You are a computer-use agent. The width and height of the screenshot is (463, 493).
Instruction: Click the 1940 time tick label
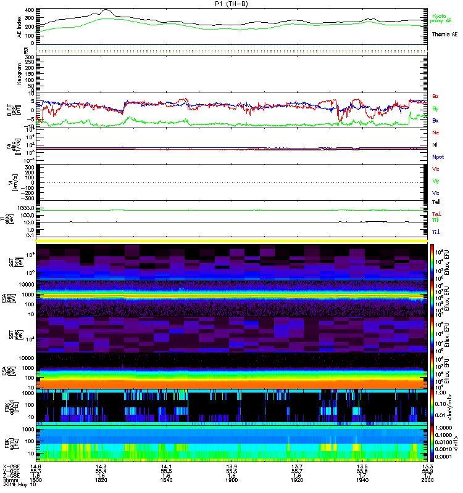pyautogui.click(x=362, y=481)
